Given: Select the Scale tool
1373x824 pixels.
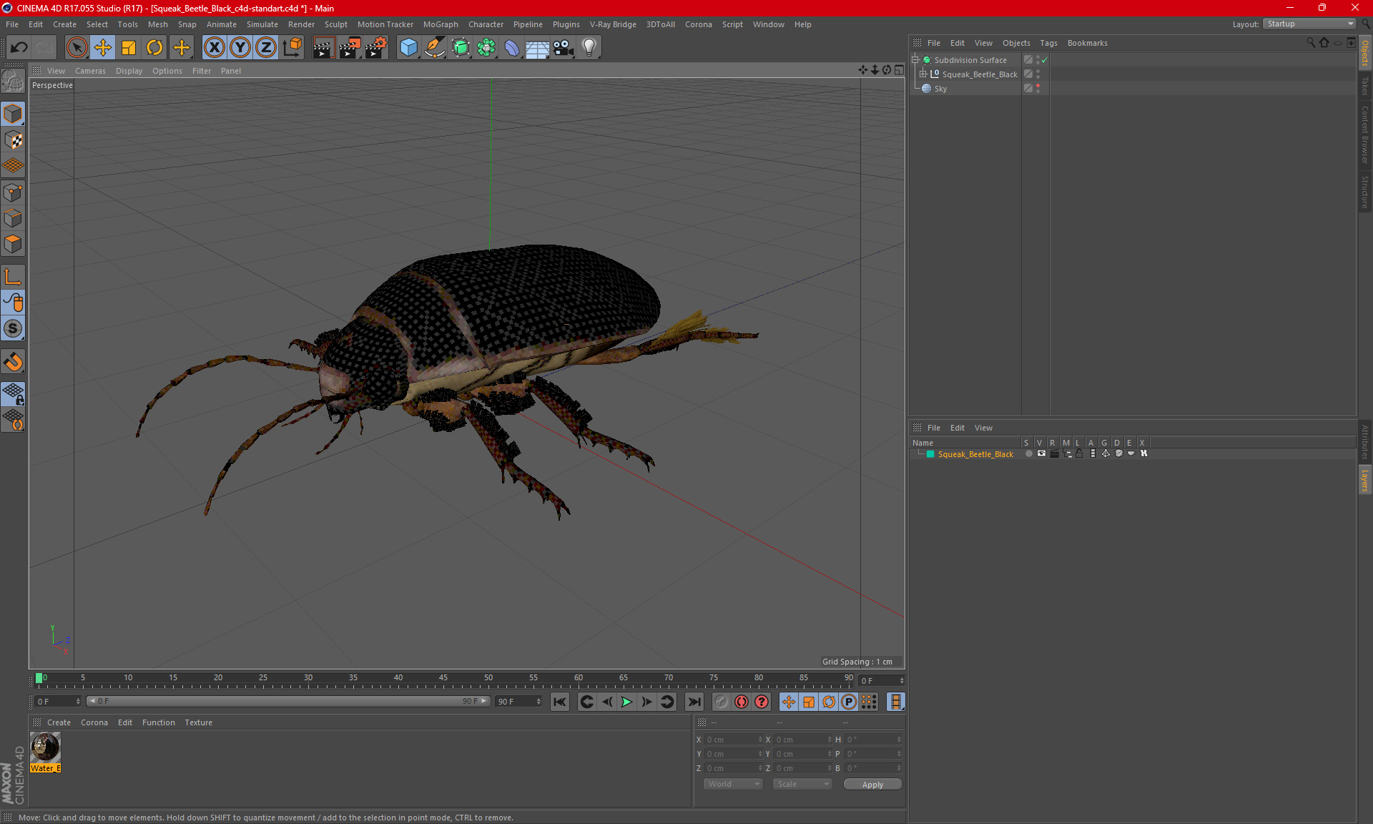Looking at the screenshot, I should (129, 48).
